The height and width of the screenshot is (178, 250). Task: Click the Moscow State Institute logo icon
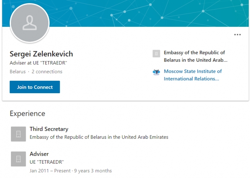pos(156,72)
